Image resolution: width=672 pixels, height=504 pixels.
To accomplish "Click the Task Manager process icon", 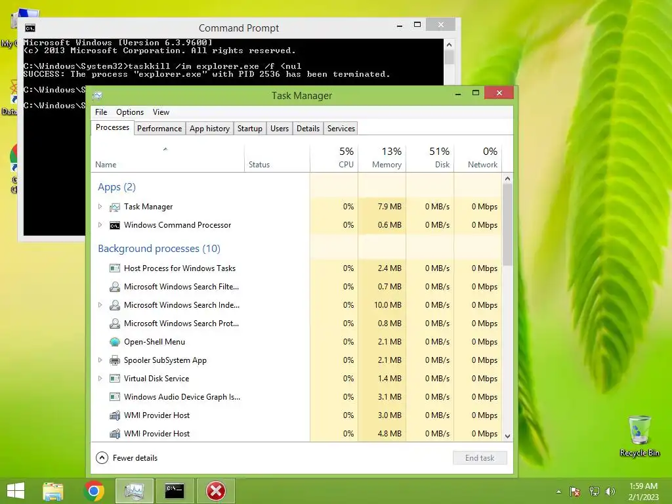I will coord(114,207).
